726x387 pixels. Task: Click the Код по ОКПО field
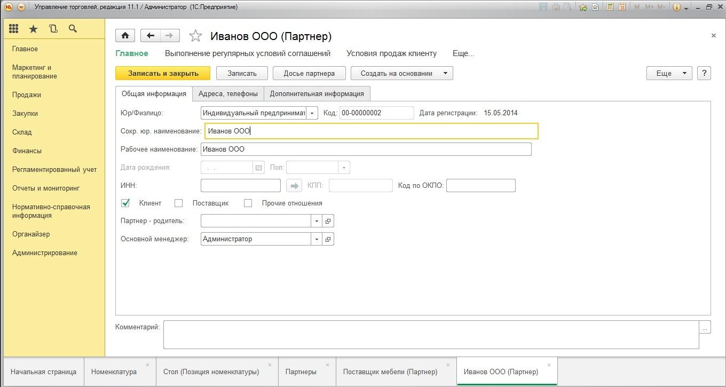point(481,186)
